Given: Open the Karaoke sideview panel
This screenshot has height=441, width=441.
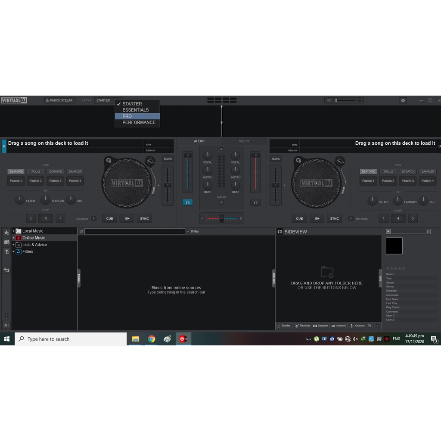Looking at the screenshot, I should pyautogui.click(x=357, y=326).
